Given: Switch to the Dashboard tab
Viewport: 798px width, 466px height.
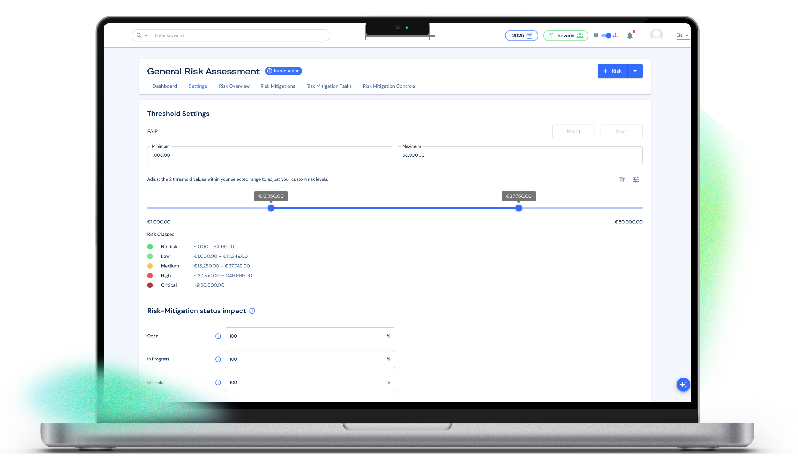Looking at the screenshot, I should pos(165,86).
